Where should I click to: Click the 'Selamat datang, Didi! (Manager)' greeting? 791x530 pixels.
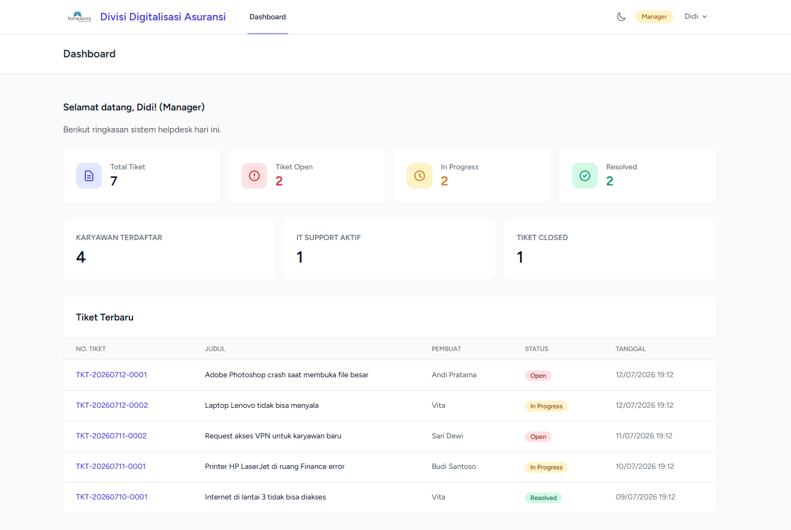pyautogui.click(x=134, y=107)
